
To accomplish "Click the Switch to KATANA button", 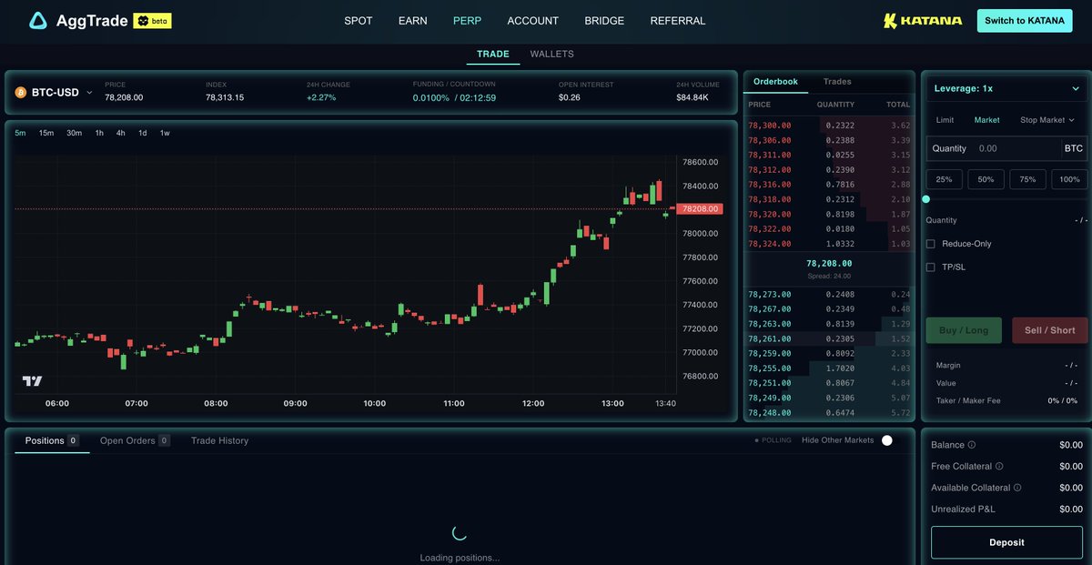I will tap(1025, 21).
